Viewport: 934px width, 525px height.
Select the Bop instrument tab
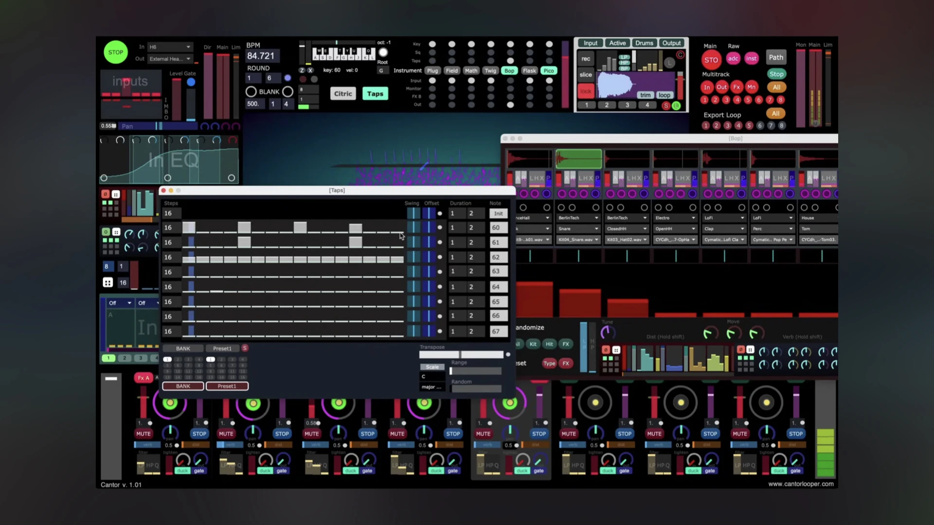[x=509, y=71]
